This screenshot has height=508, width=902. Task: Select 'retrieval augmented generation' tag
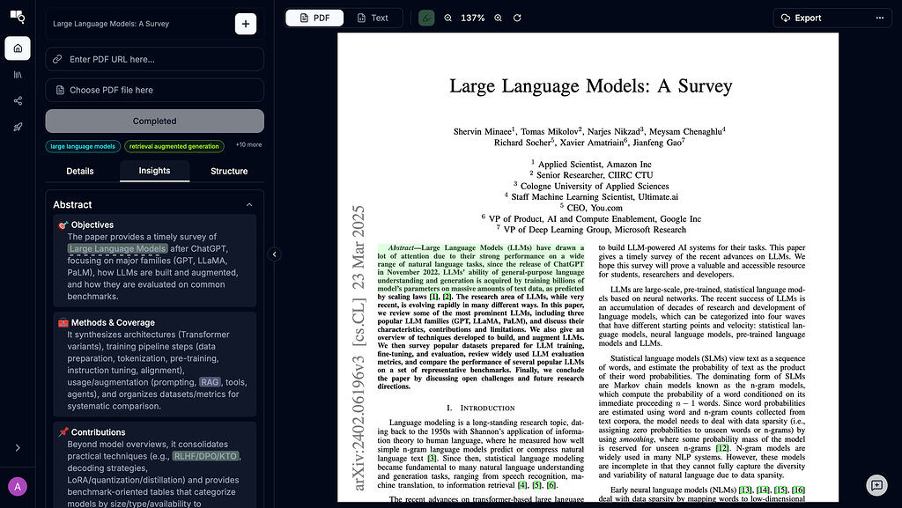pyautogui.click(x=174, y=146)
